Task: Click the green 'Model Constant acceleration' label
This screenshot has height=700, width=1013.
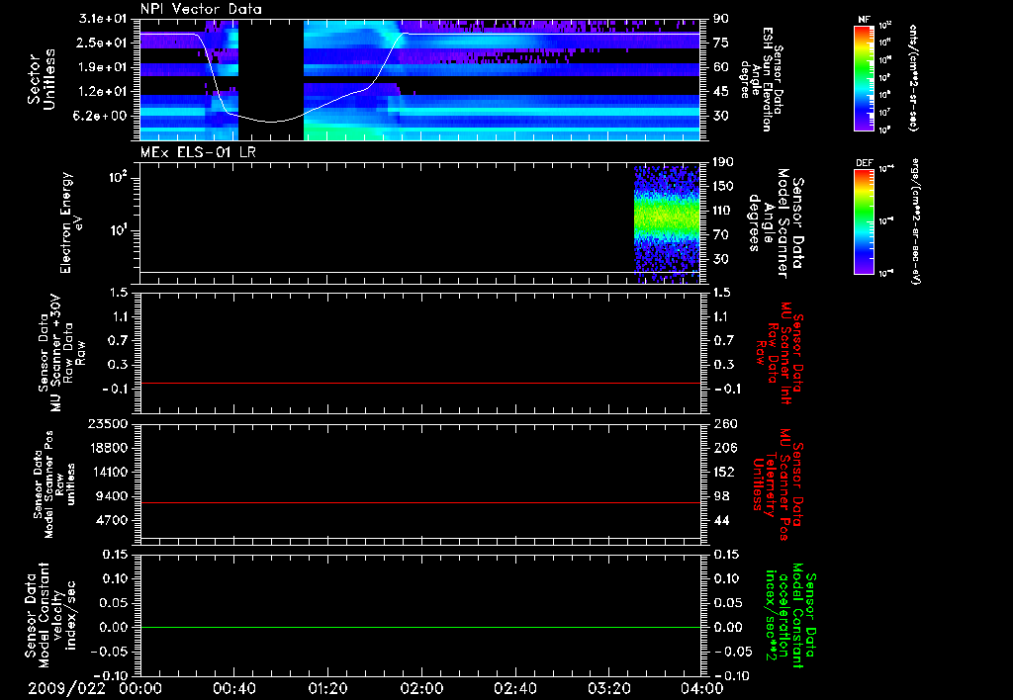Action: click(x=790, y=615)
